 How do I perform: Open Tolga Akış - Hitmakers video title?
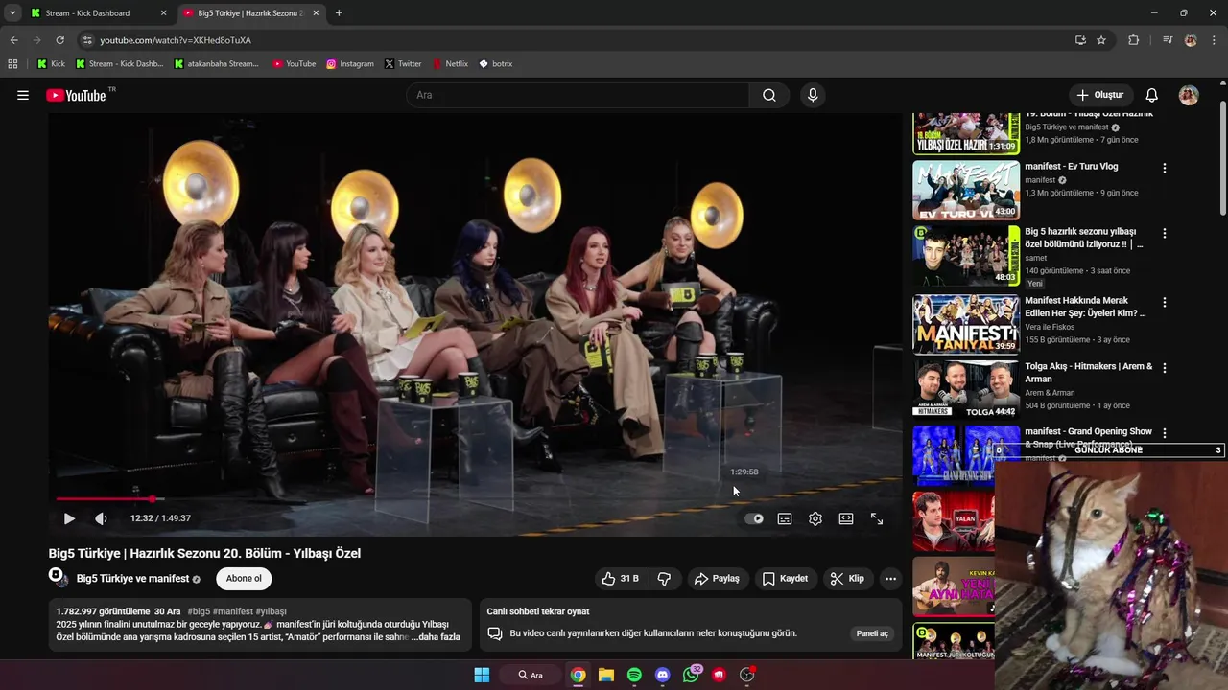click(1088, 373)
